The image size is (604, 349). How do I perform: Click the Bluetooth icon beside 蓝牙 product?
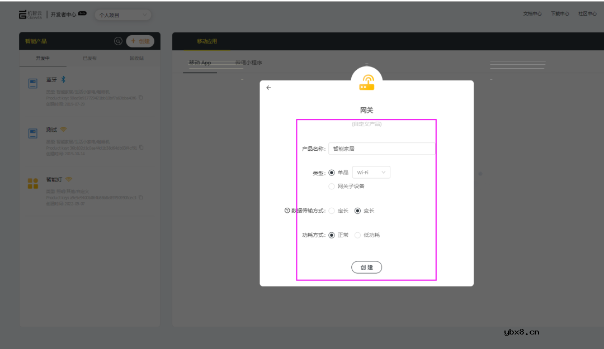click(x=63, y=80)
